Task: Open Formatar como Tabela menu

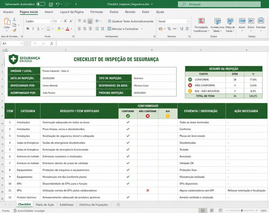Action: (217, 25)
